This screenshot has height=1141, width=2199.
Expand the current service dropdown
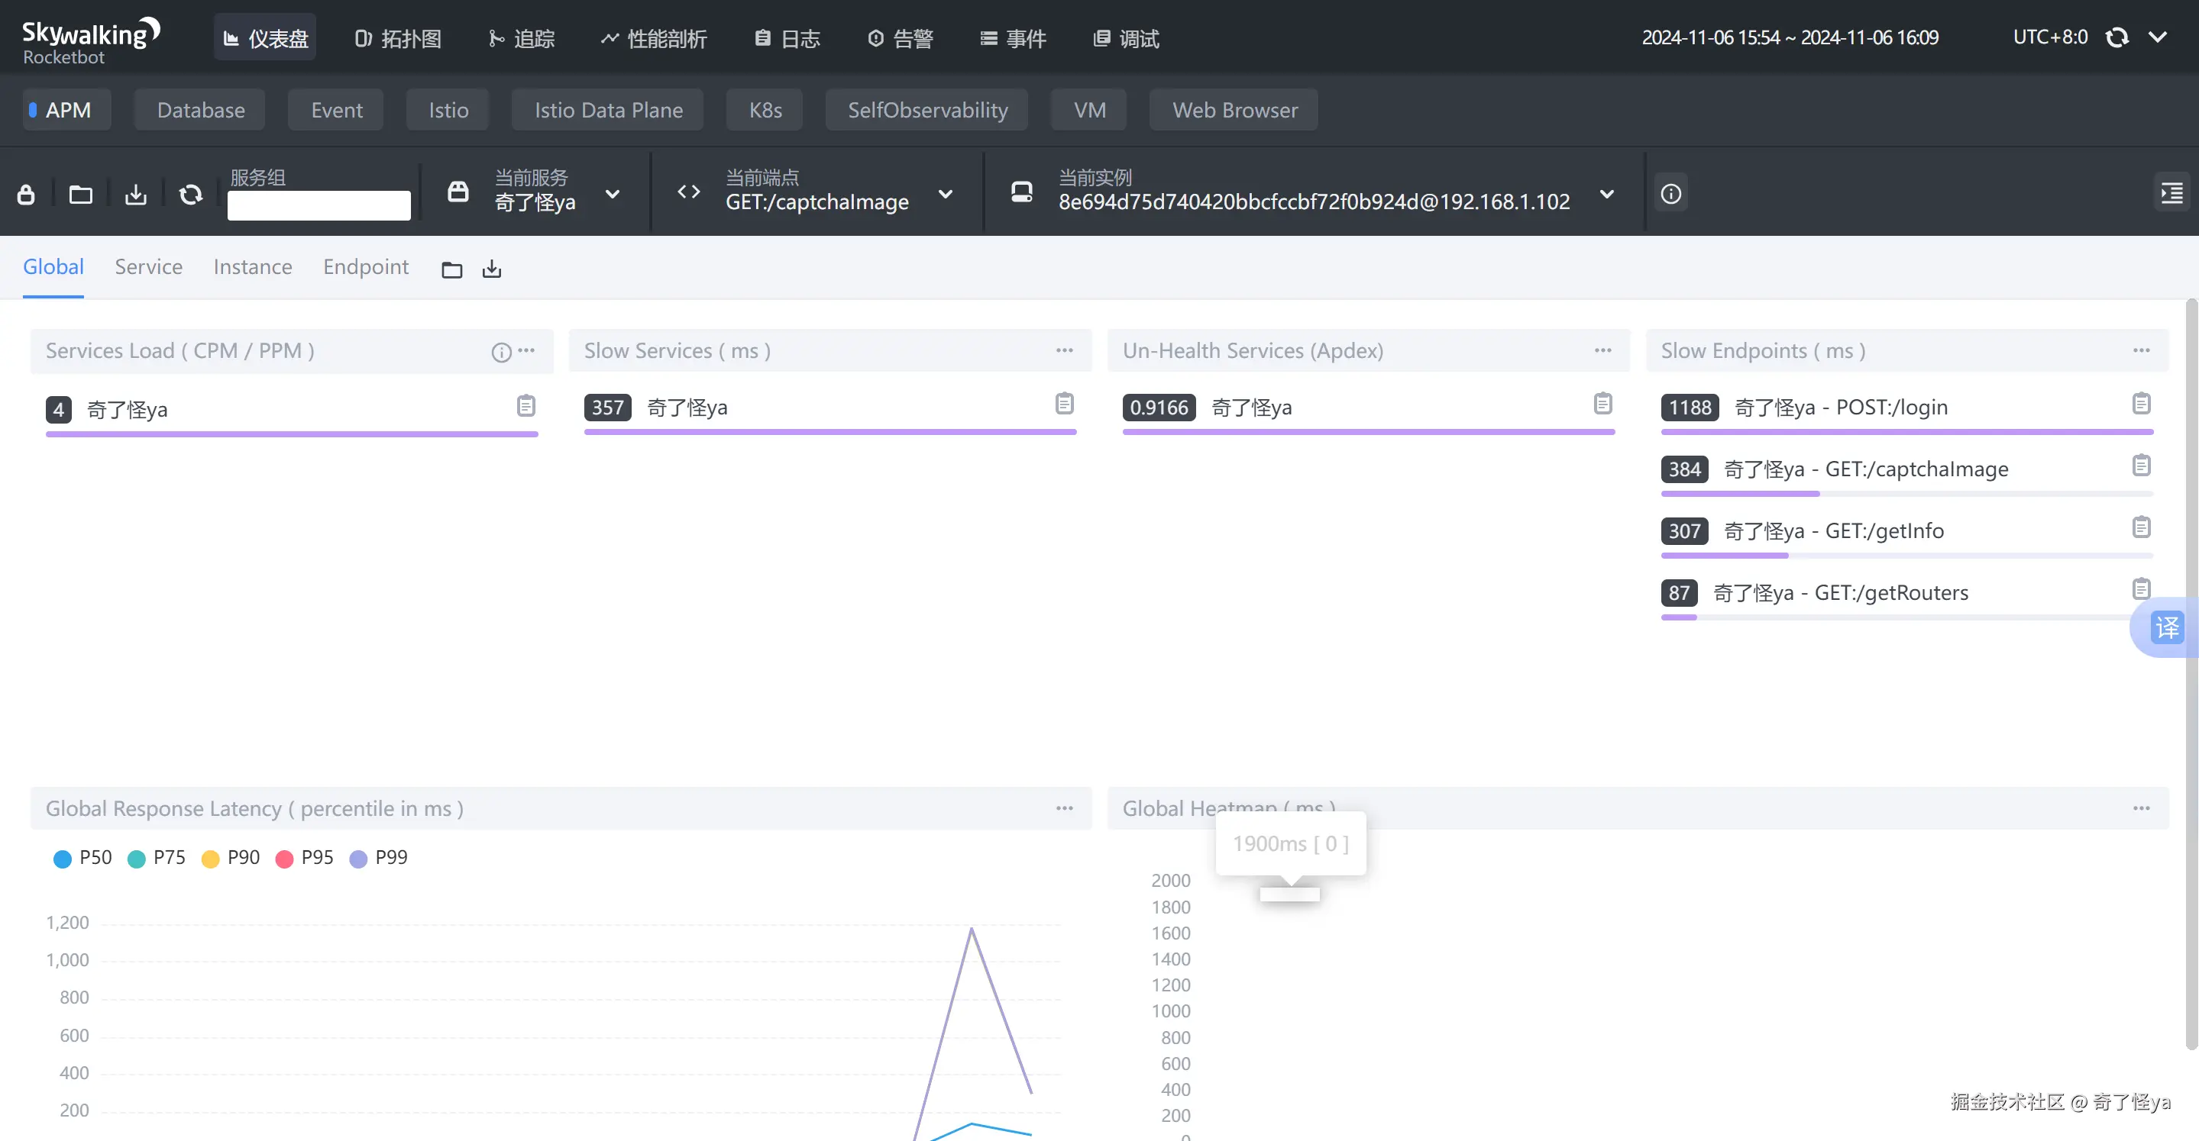[612, 195]
